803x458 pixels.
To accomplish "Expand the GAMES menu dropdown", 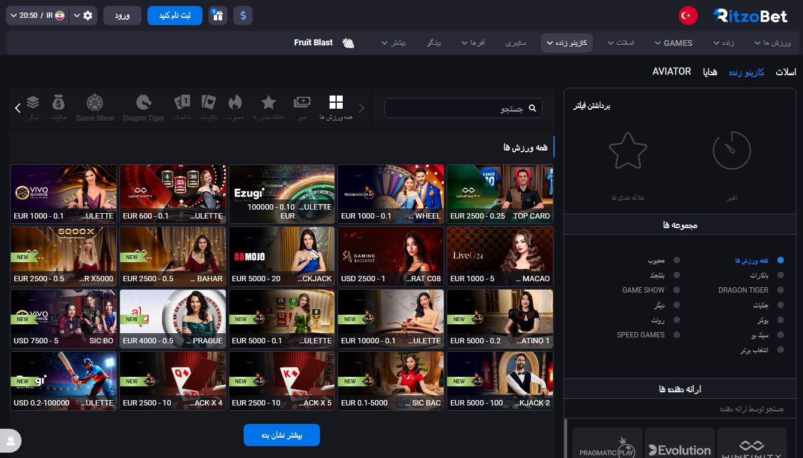I will tap(673, 43).
